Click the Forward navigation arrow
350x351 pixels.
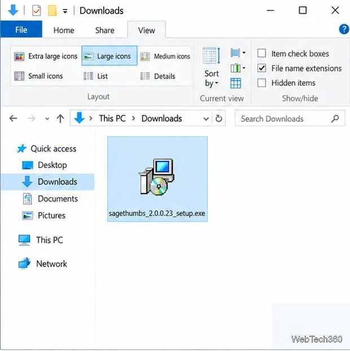coord(32,118)
